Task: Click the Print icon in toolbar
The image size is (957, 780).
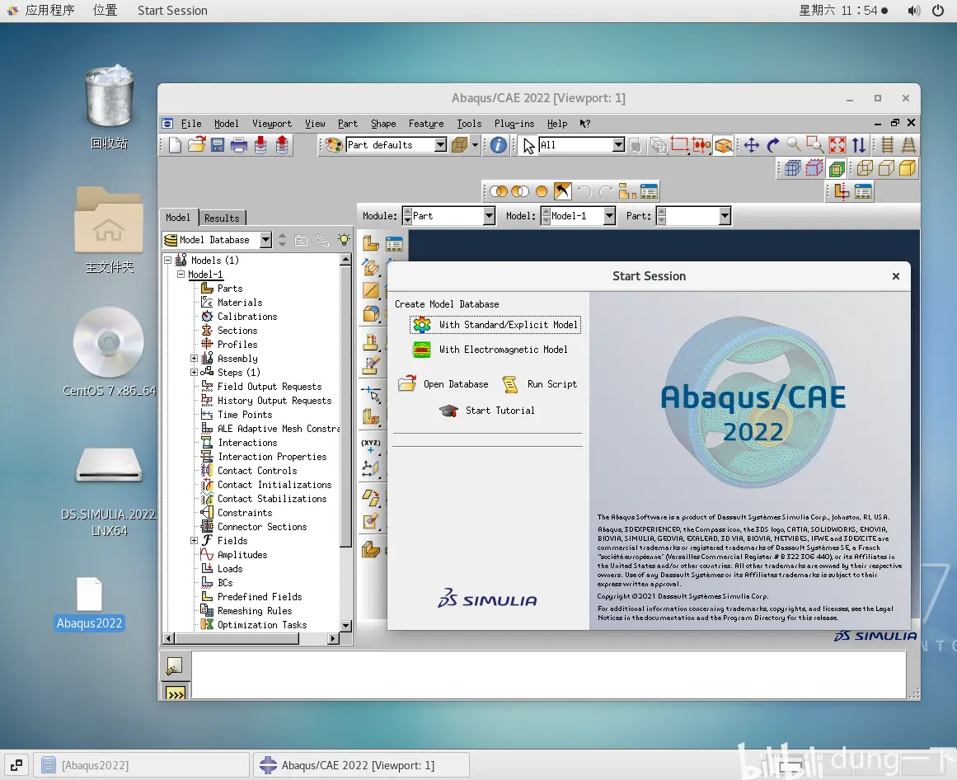Action: (x=239, y=145)
